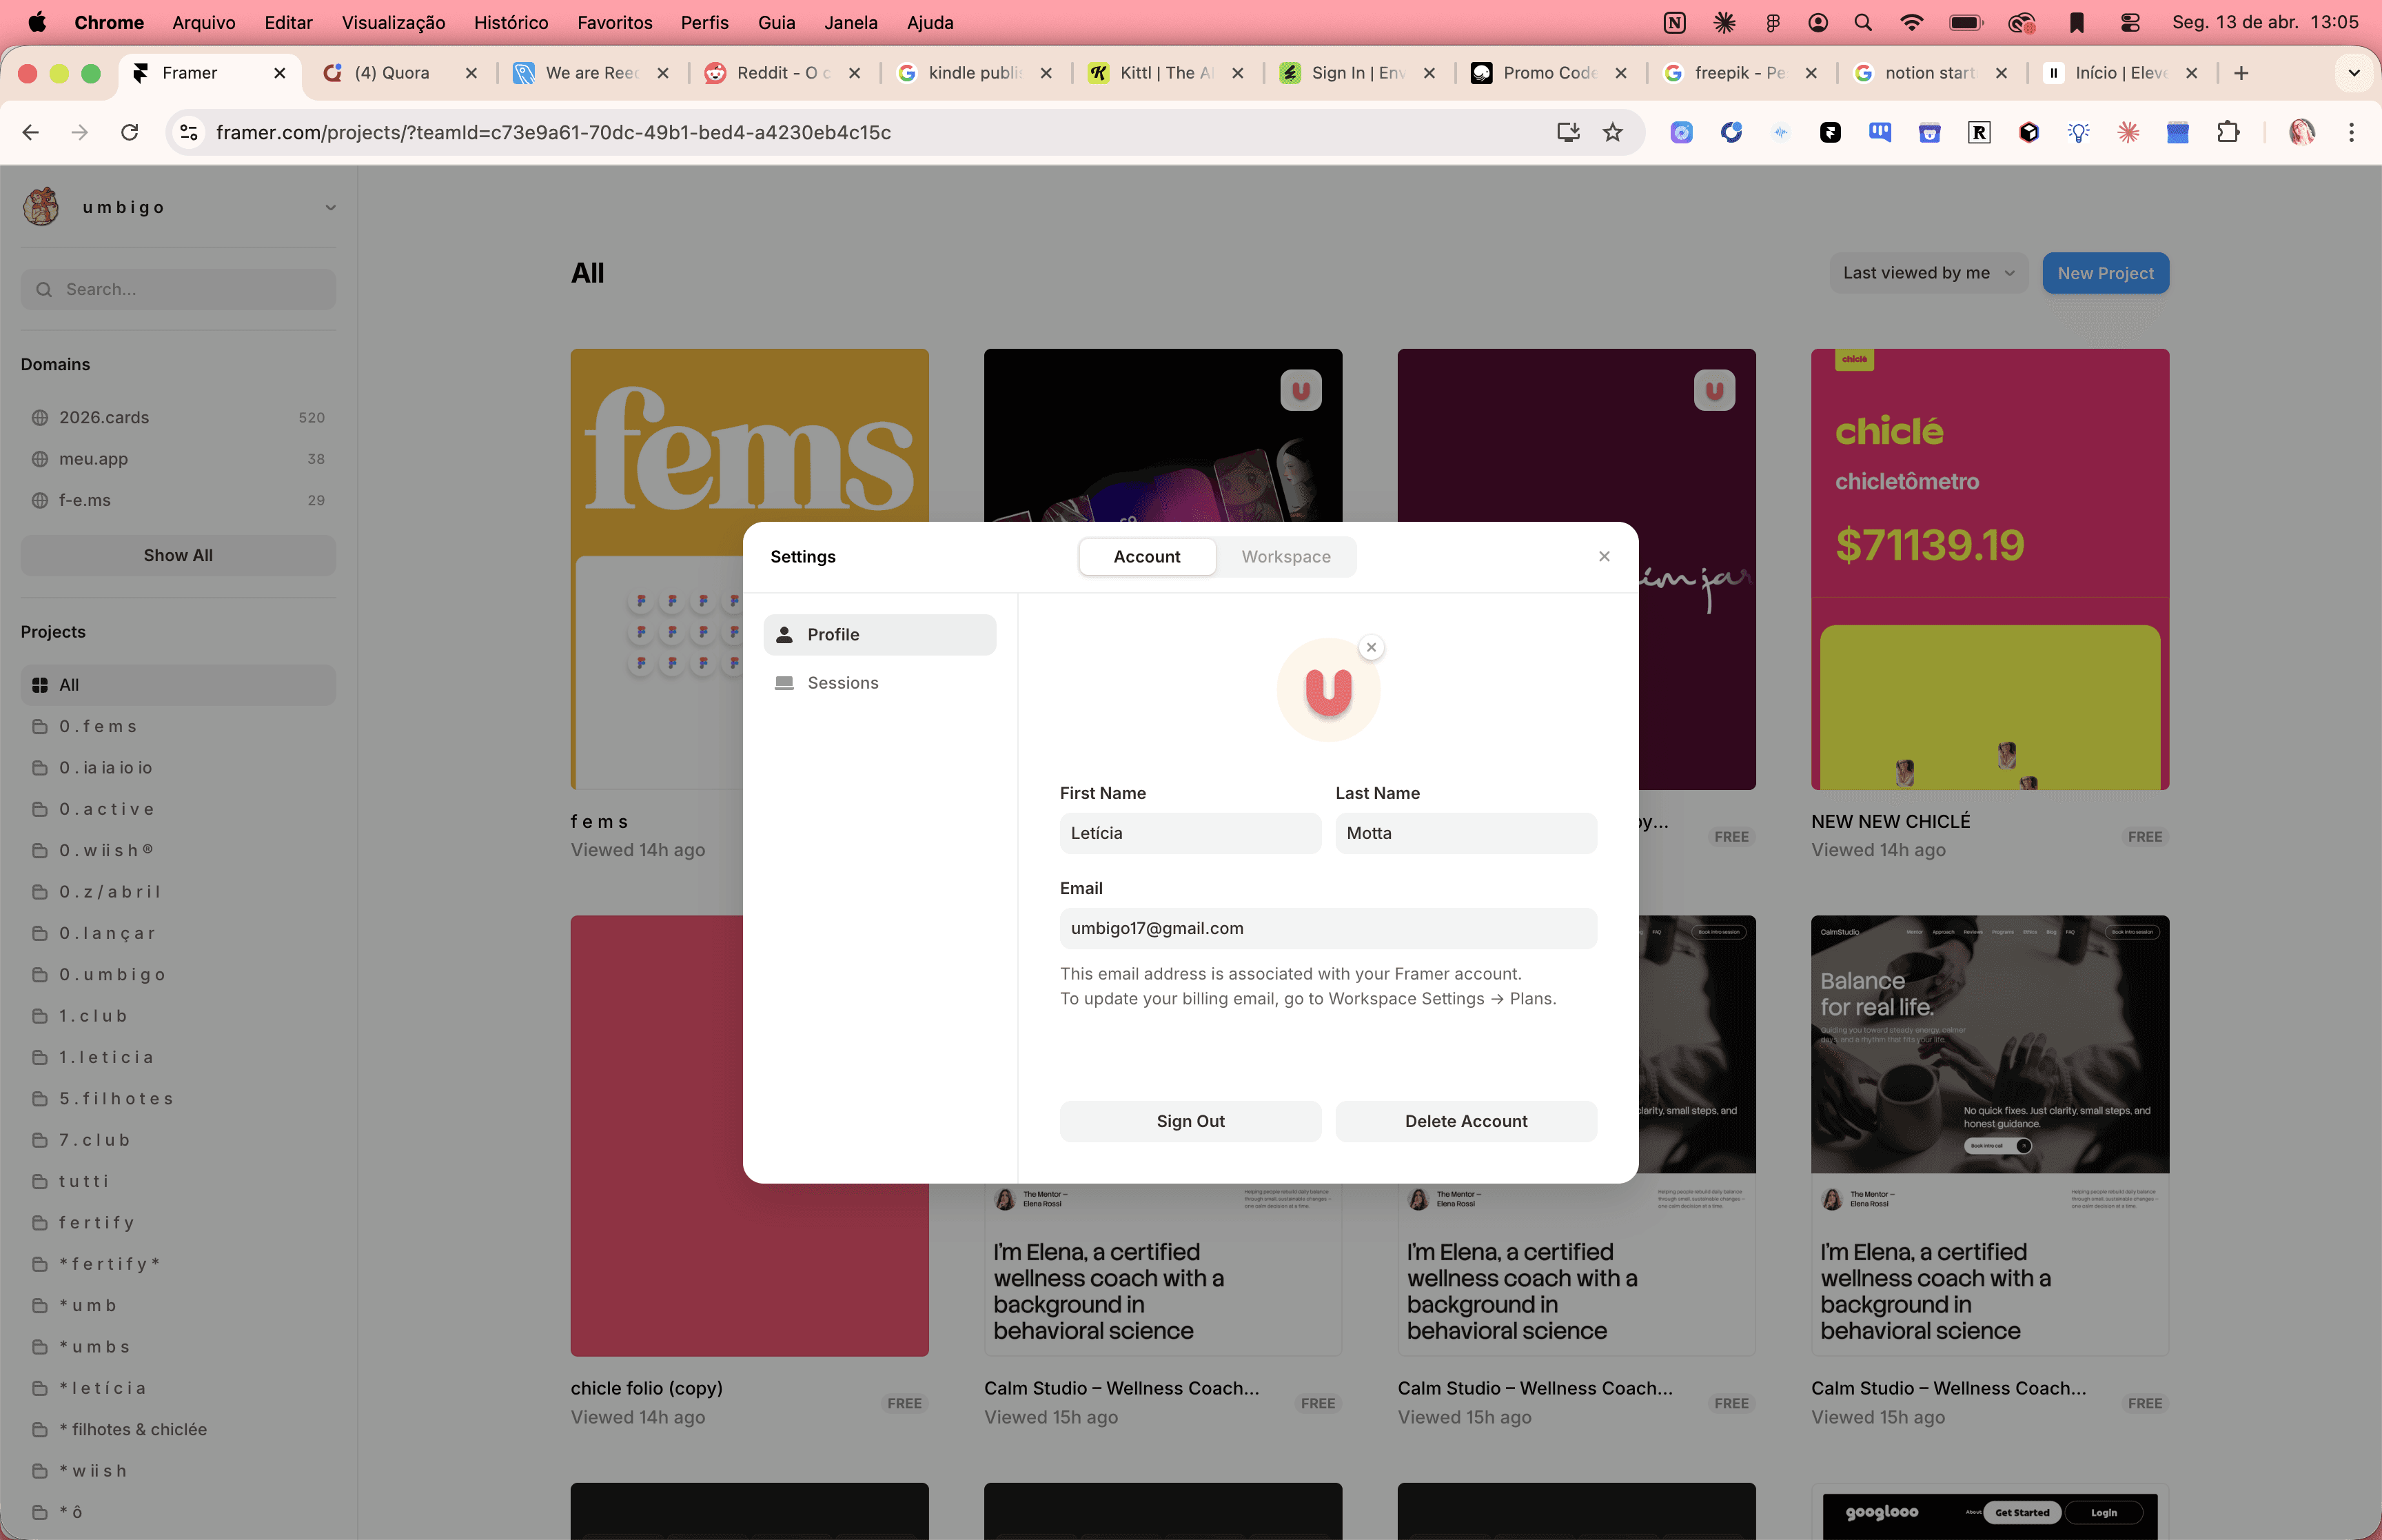
Task: Open the Histórico menu in the menu bar
Action: [511, 22]
